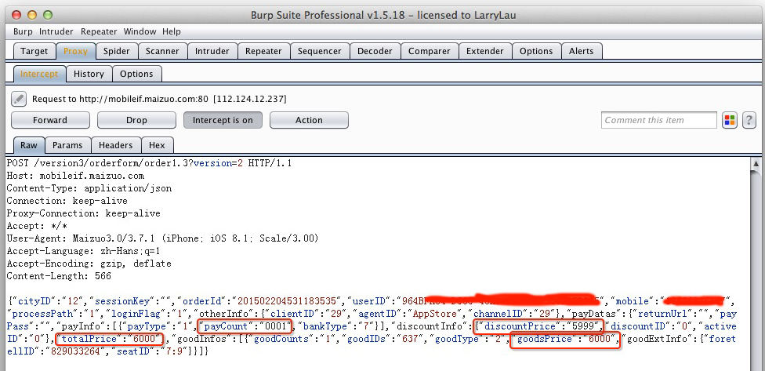Switch to the Headers view tab
765x371 pixels.
pos(116,145)
